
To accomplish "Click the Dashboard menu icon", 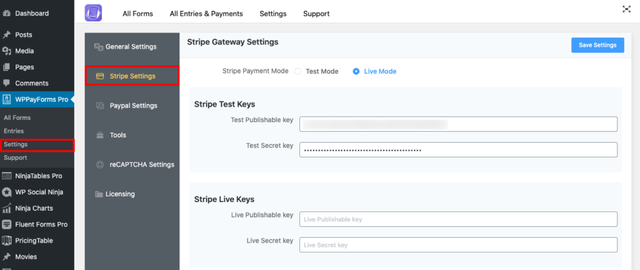I will click(x=7, y=13).
